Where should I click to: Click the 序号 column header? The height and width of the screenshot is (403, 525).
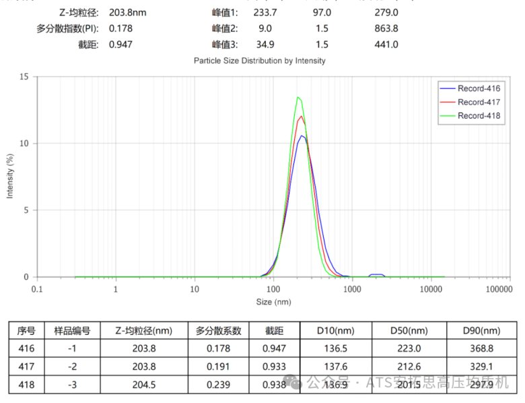[26, 331]
